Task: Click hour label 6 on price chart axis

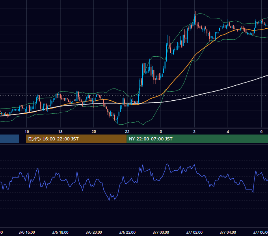Action: (261, 132)
